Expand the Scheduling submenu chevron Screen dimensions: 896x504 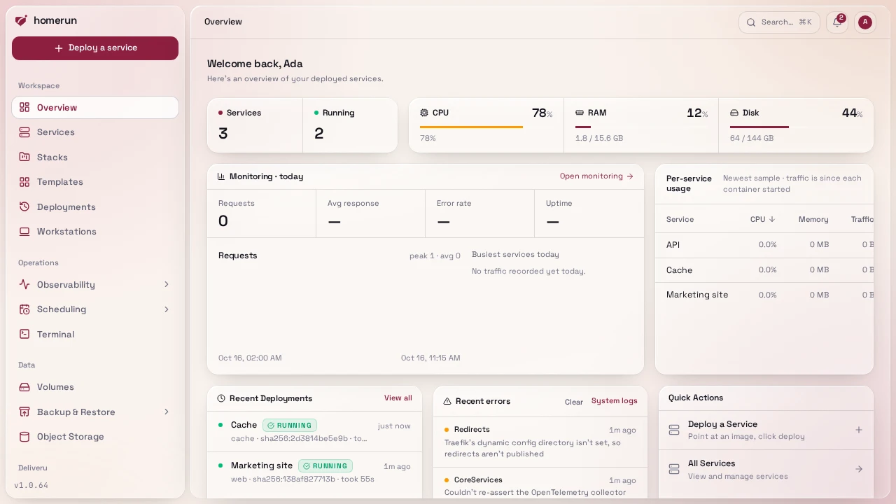pyautogui.click(x=167, y=309)
